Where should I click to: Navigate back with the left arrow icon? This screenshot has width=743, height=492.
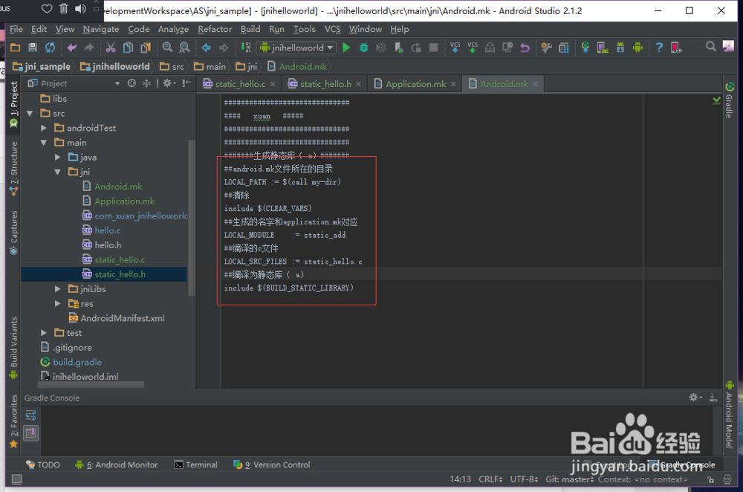point(206,48)
